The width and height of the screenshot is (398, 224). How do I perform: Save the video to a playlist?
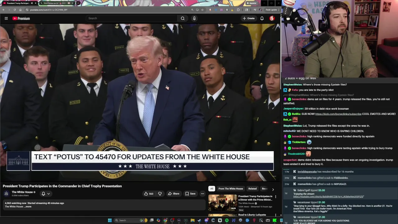coord(190,194)
